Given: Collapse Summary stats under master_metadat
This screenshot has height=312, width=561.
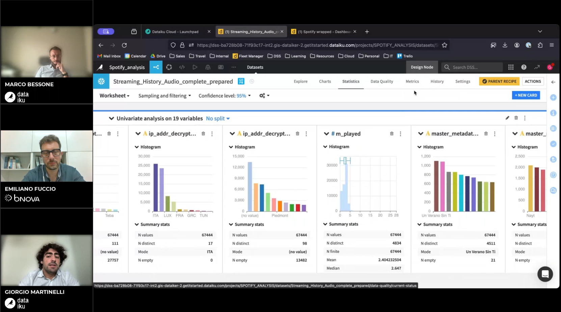Looking at the screenshot, I should [420, 224].
